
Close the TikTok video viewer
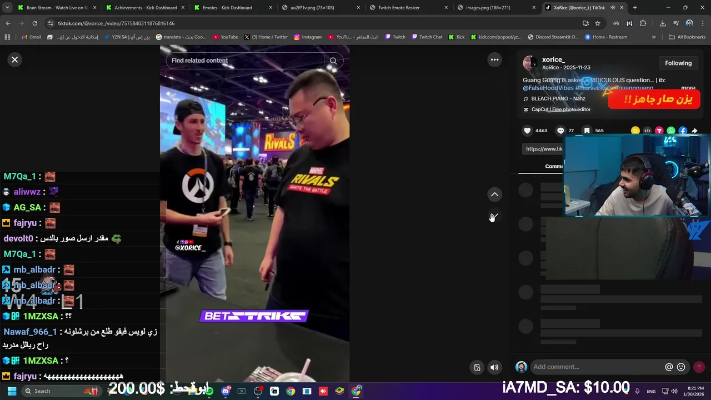click(x=15, y=59)
